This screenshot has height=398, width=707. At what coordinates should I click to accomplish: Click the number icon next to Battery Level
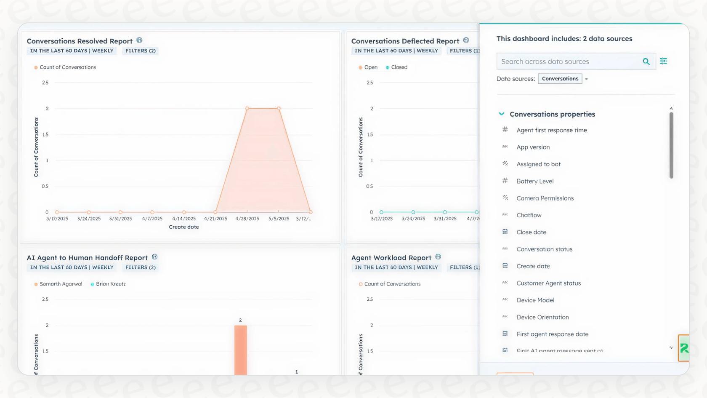(x=505, y=181)
